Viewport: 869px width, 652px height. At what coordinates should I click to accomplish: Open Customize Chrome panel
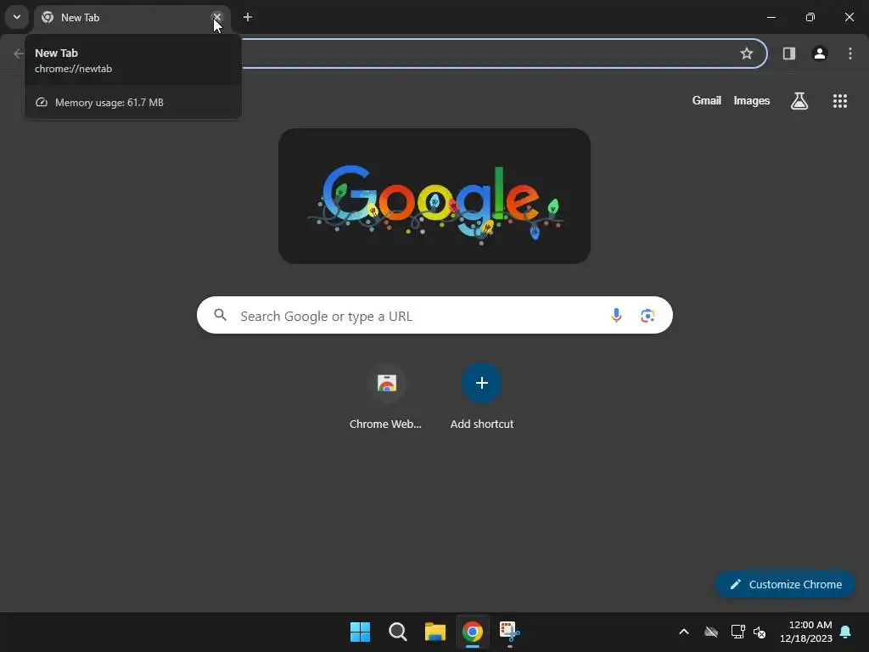785,584
